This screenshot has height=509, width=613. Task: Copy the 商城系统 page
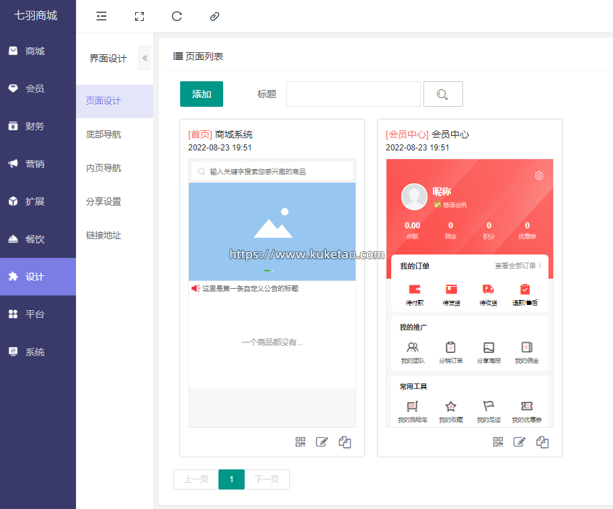(x=345, y=442)
